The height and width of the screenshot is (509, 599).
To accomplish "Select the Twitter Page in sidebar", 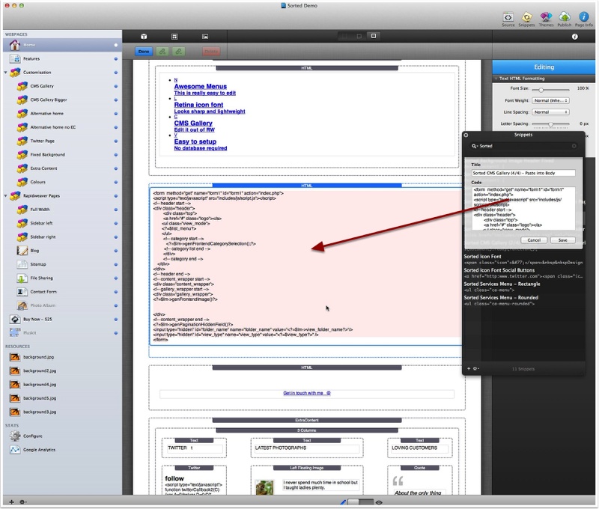I will 62,141.
